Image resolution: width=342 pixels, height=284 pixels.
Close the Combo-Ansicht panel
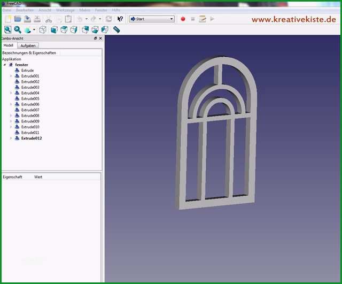[100, 39]
